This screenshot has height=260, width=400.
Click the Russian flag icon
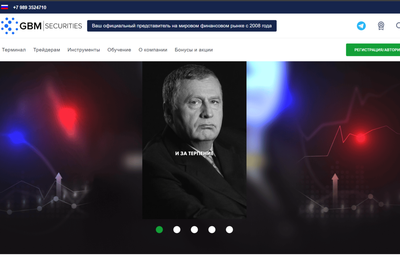tap(4, 7)
